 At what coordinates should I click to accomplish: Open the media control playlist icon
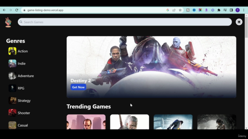click(225, 10)
